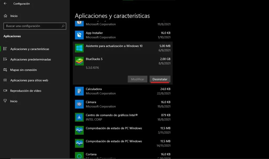Click the Comprobación de estado de PC Windows icon
Screen dimensions: 269x159
[x=79, y=130]
